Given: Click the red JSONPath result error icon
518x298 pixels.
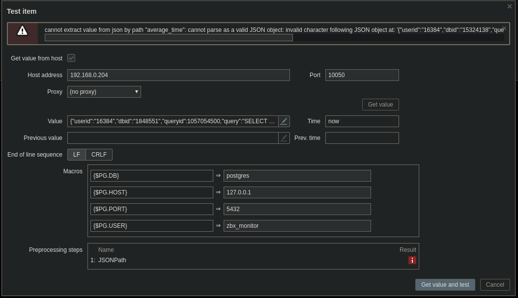Looking at the screenshot, I should pos(412,260).
